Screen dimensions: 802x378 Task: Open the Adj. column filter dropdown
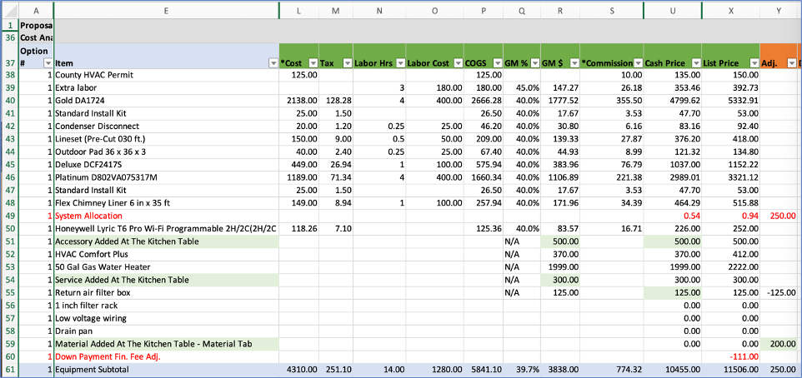[x=792, y=63]
